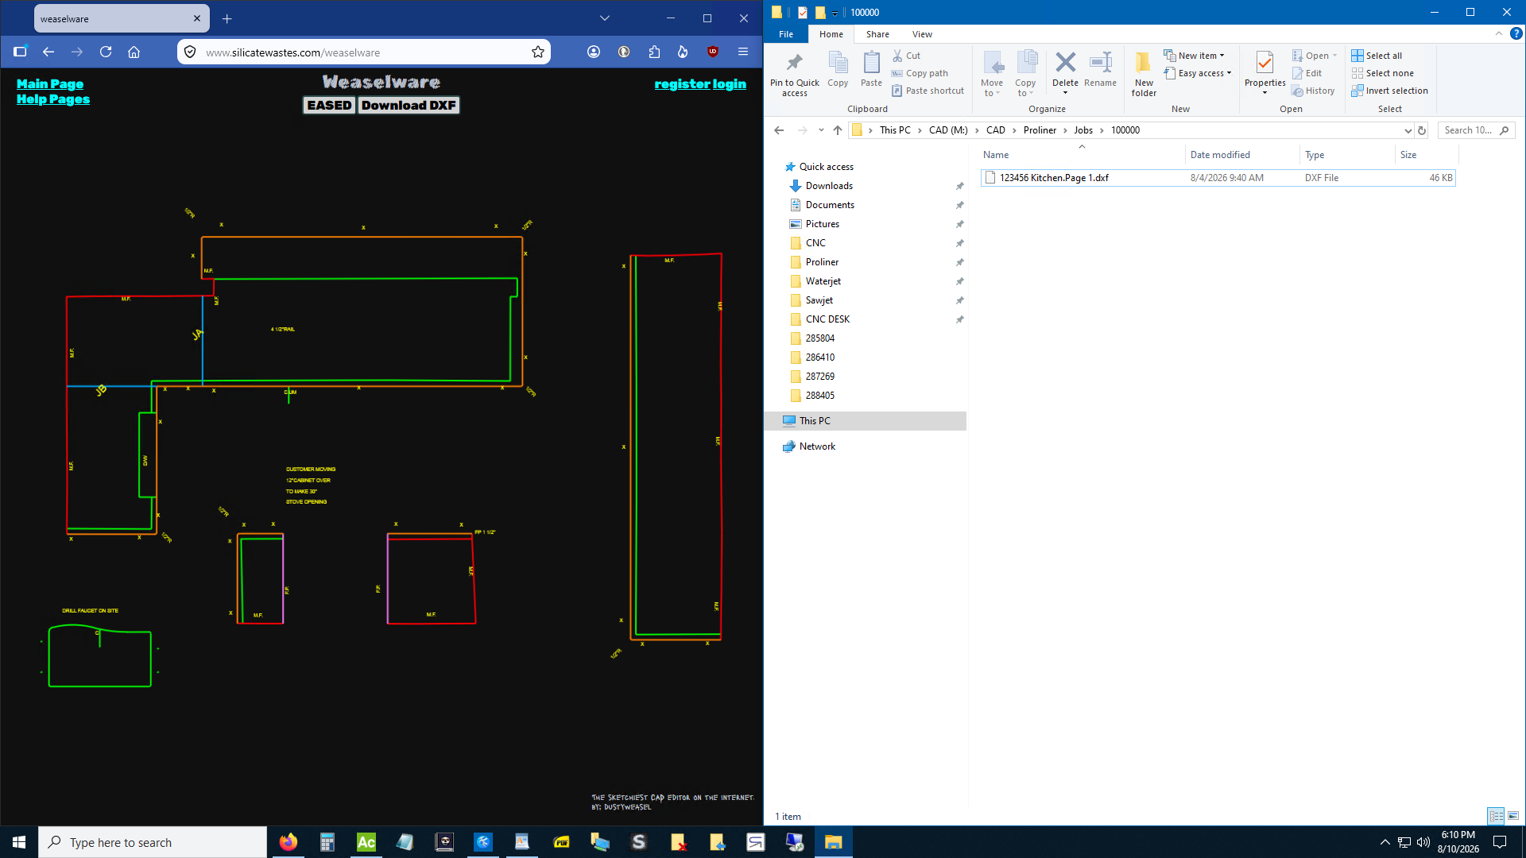Open the Copy to dropdown
This screenshot has height=858, width=1526.
click(x=1025, y=73)
